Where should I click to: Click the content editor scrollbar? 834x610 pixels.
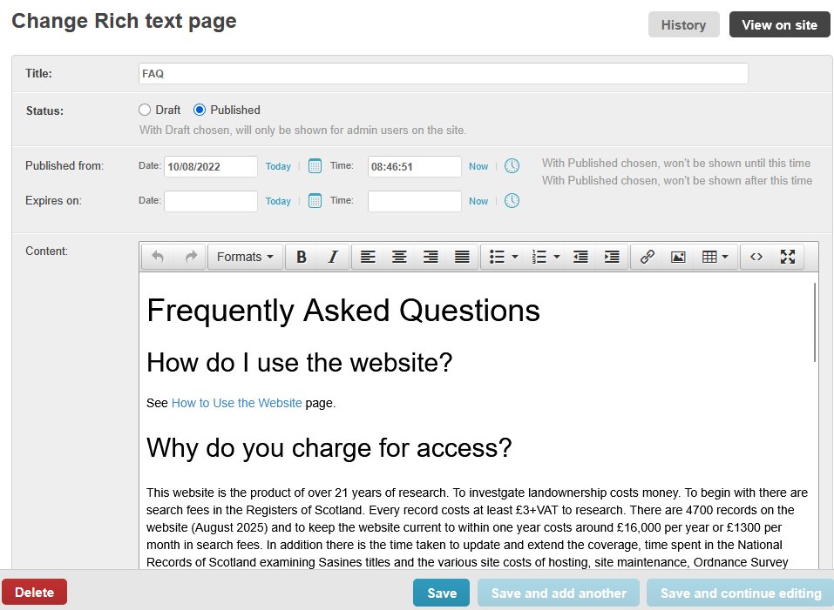(815, 322)
